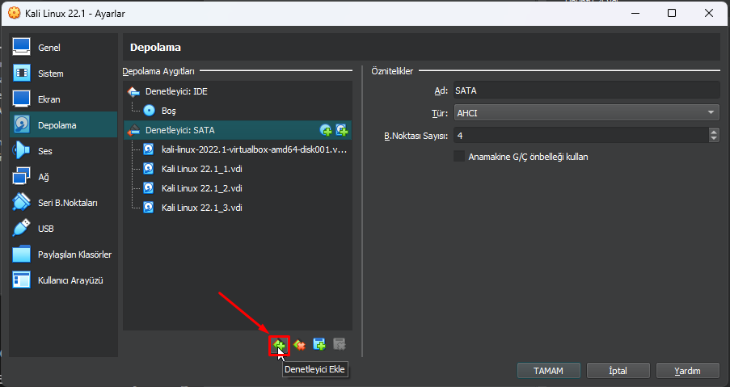The image size is (730, 387).
Task: Click the Depolama Aygıtları label
Action: click(158, 71)
